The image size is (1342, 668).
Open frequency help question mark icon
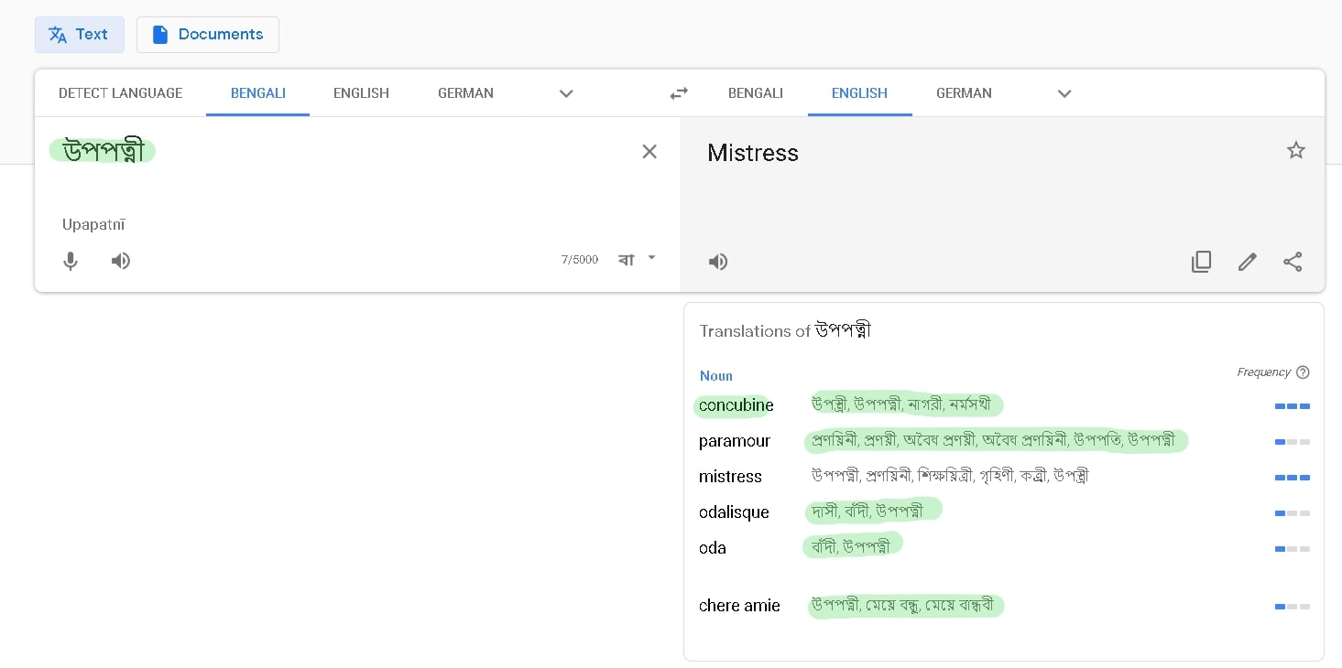(1303, 372)
